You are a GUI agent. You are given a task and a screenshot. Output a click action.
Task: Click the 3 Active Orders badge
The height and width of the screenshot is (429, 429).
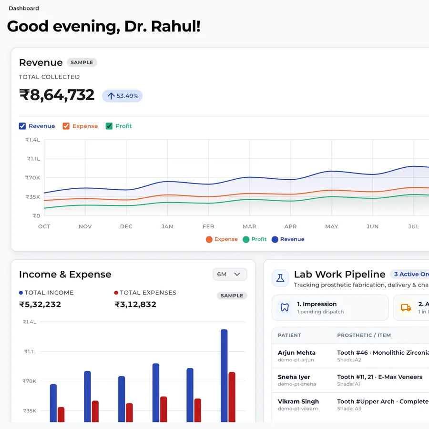tap(409, 274)
